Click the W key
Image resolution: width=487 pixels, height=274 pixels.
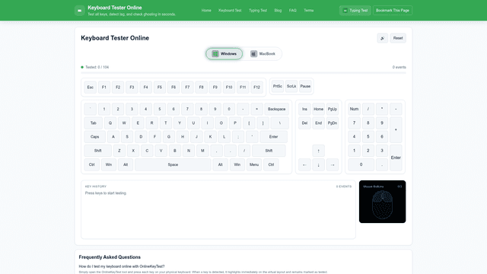(x=124, y=123)
